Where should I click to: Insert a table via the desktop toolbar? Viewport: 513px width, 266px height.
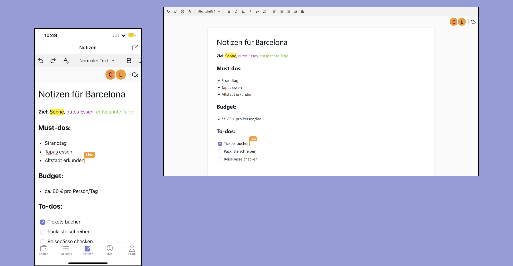pyautogui.click(x=303, y=11)
